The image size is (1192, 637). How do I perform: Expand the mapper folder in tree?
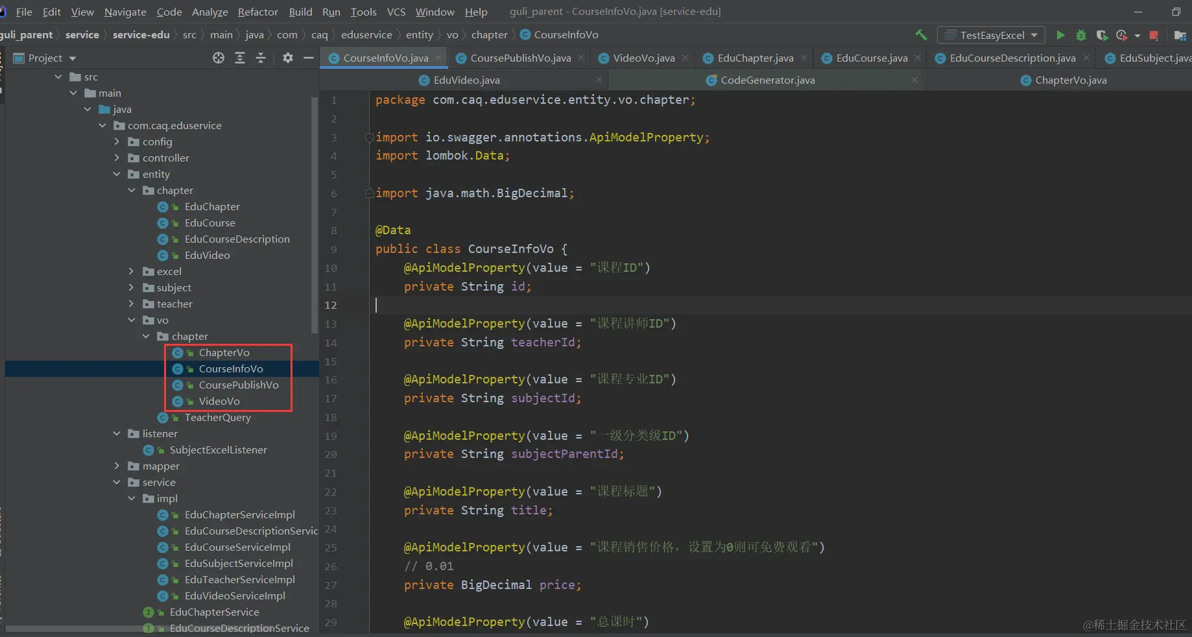tap(117, 466)
